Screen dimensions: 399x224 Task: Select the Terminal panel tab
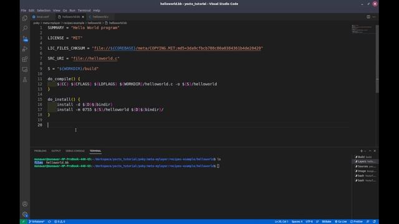point(95,151)
